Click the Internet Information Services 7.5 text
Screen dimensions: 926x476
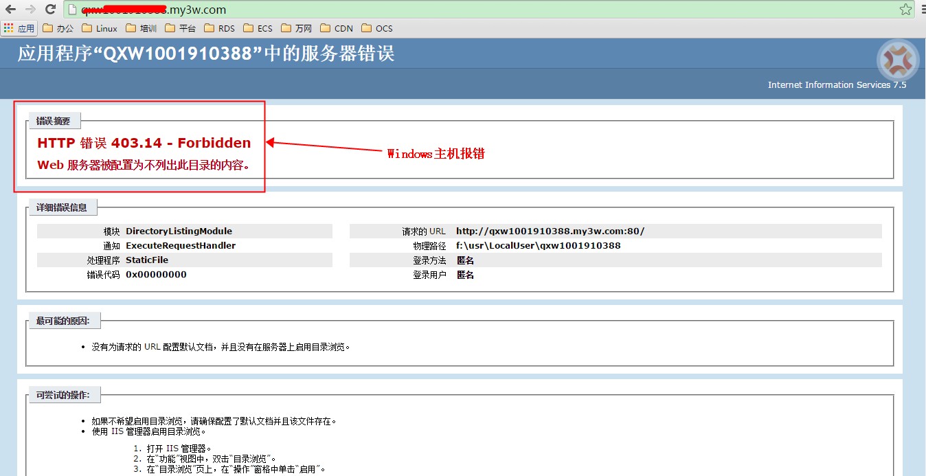(837, 85)
